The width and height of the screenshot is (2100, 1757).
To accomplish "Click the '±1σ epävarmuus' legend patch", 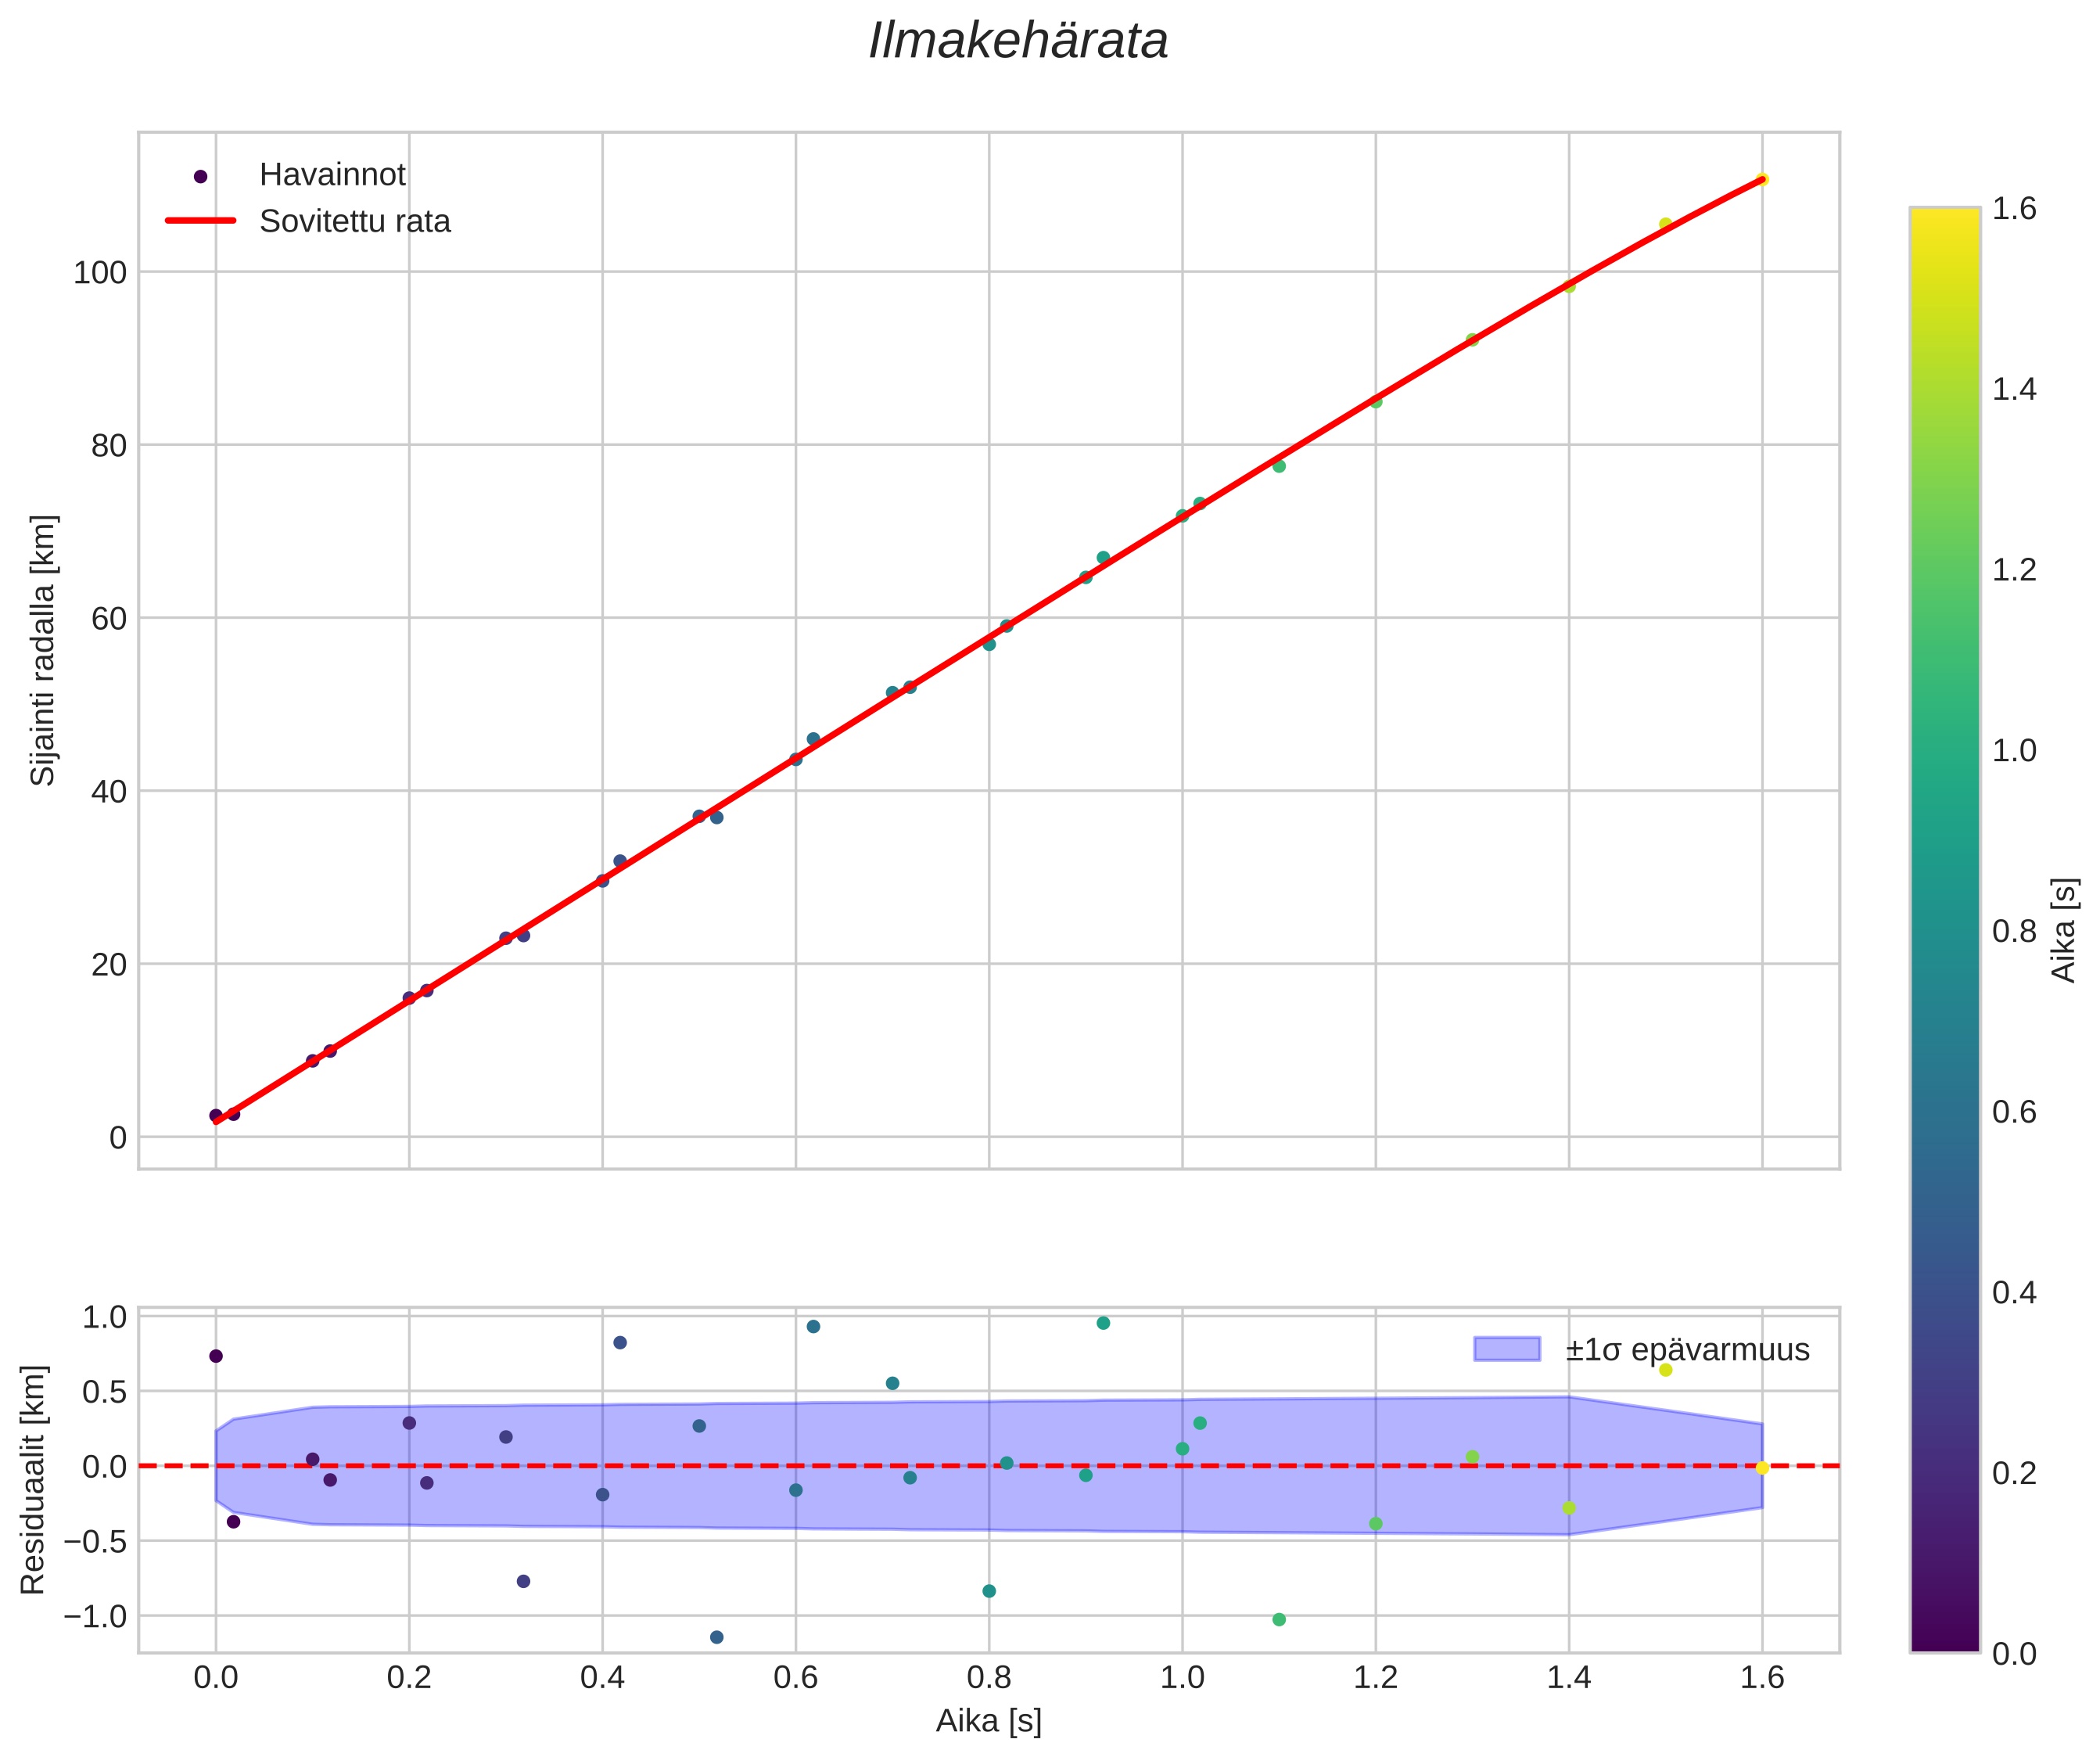I will 1506,1349.
